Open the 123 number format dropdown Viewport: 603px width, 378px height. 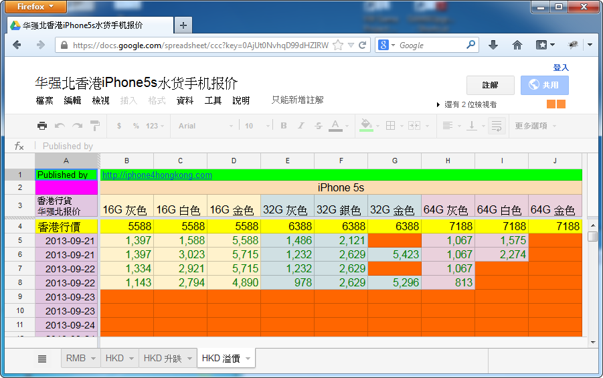tap(155, 126)
